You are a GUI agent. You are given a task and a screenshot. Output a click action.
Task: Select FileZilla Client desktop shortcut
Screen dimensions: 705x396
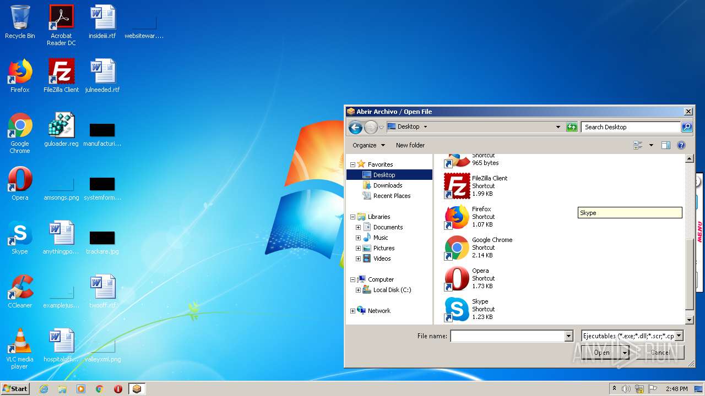(x=61, y=76)
